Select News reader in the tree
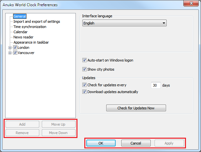 coord(23,37)
